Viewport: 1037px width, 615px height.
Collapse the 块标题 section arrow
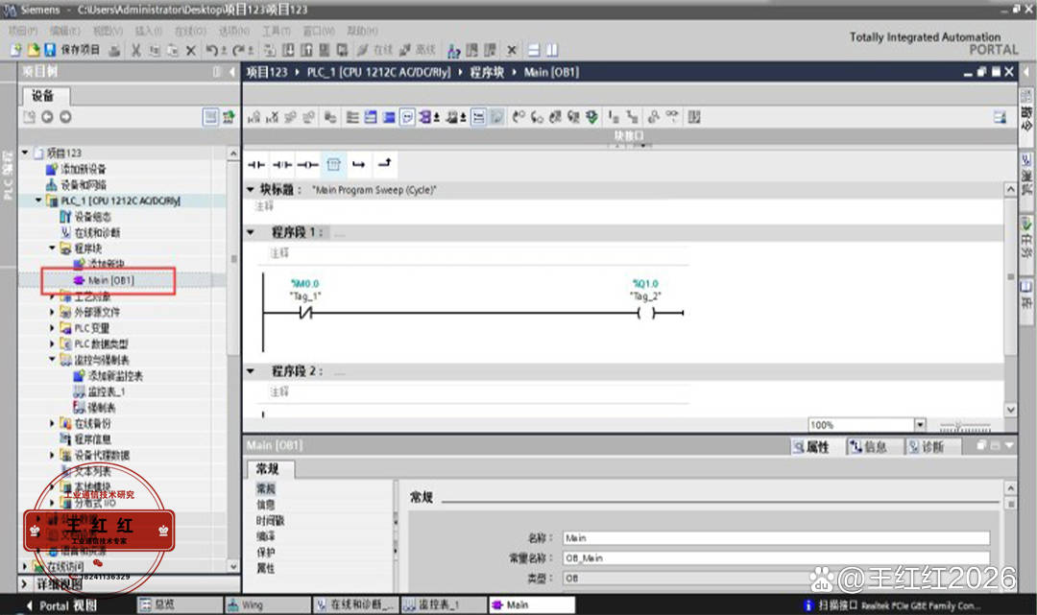pos(251,190)
